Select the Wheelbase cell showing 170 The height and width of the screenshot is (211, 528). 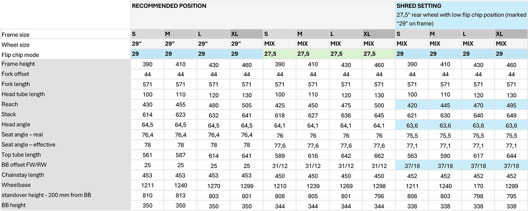pos(478,185)
